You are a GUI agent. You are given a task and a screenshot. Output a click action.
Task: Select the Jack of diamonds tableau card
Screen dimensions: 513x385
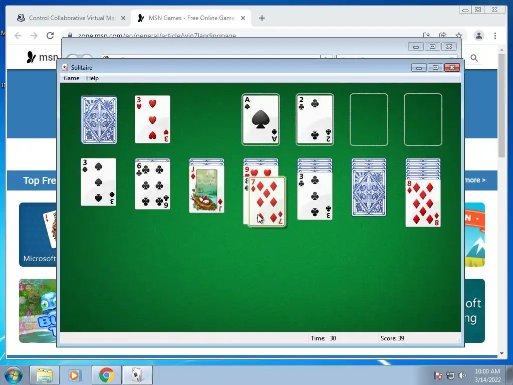[x=207, y=189]
